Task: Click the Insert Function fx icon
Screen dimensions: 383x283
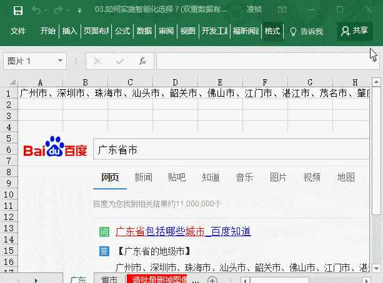Action: (142, 61)
